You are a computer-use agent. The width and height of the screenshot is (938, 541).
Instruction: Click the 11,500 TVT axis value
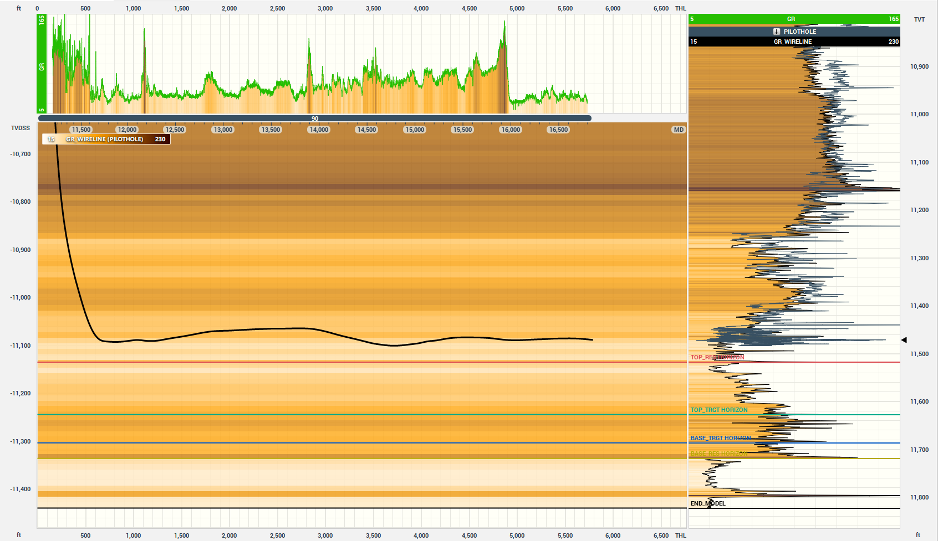click(919, 354)
